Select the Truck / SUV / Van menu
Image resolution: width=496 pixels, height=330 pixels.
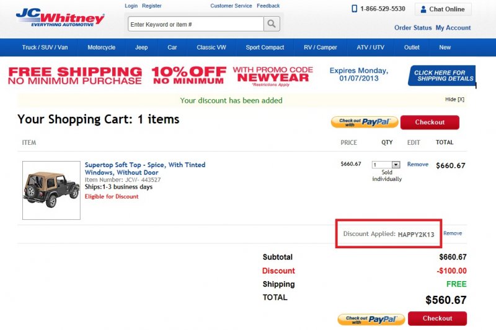(x=45, y=48)
